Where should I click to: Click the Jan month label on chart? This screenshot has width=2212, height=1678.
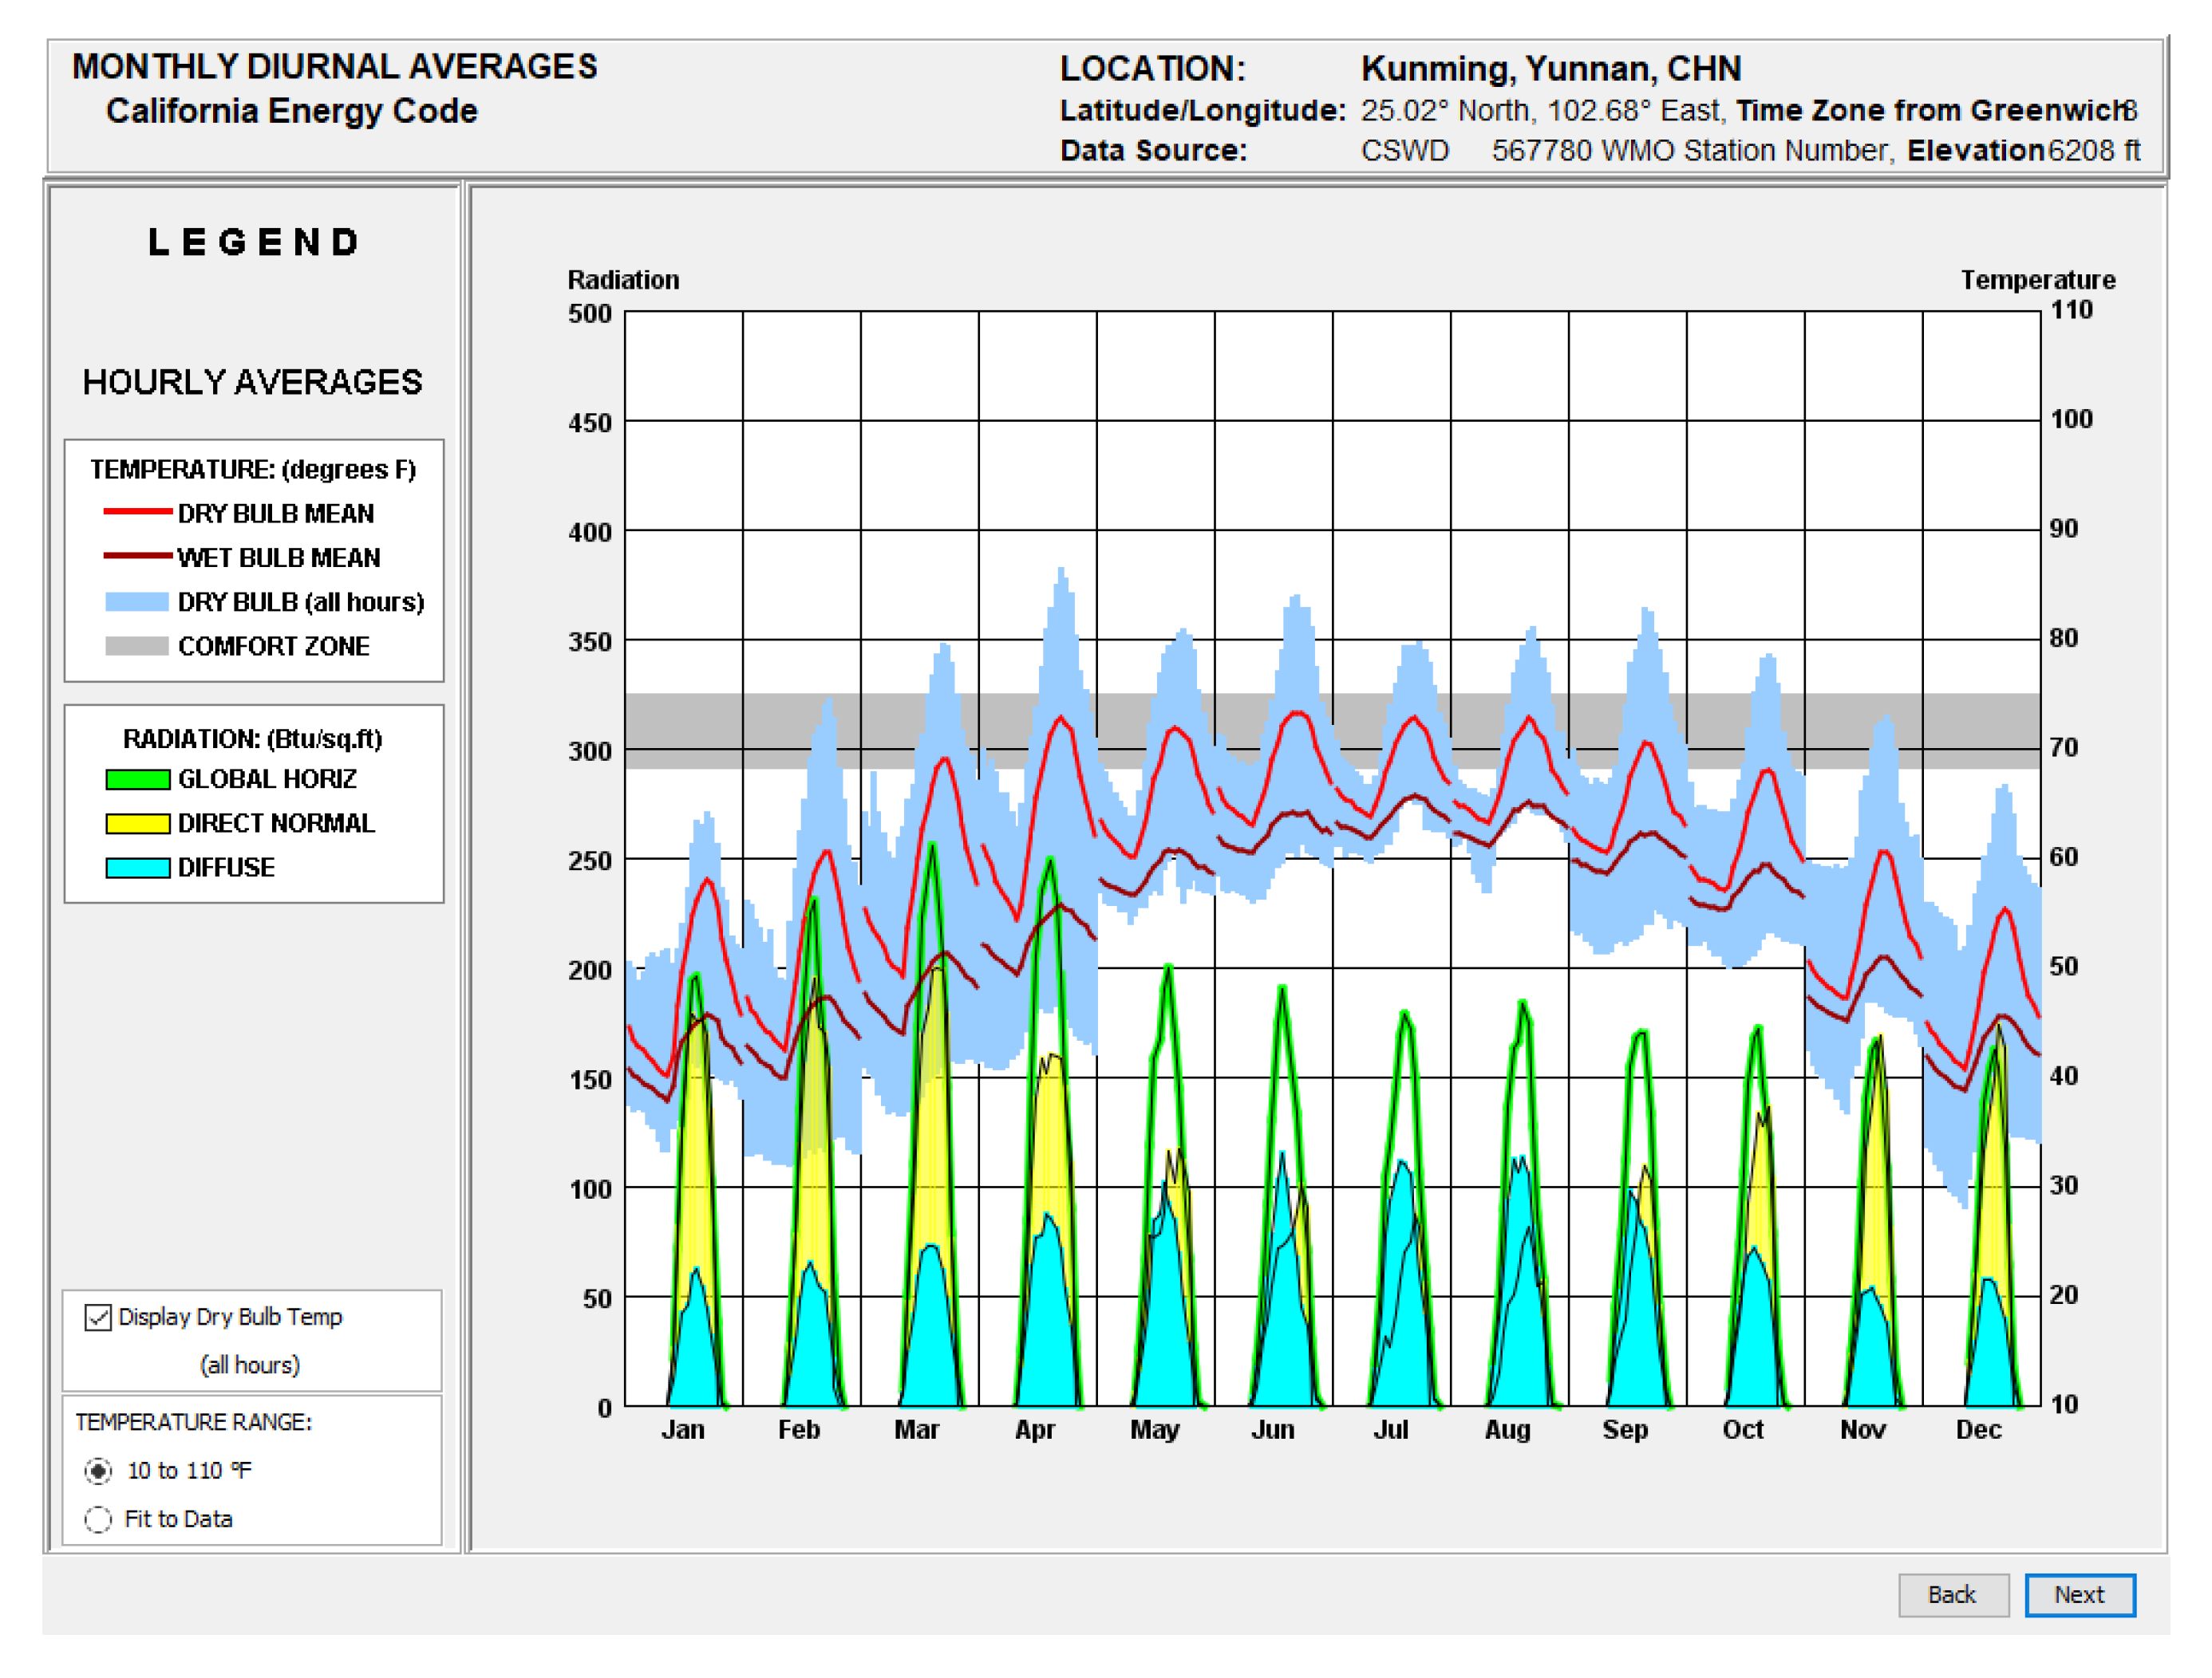[683, 1429]
